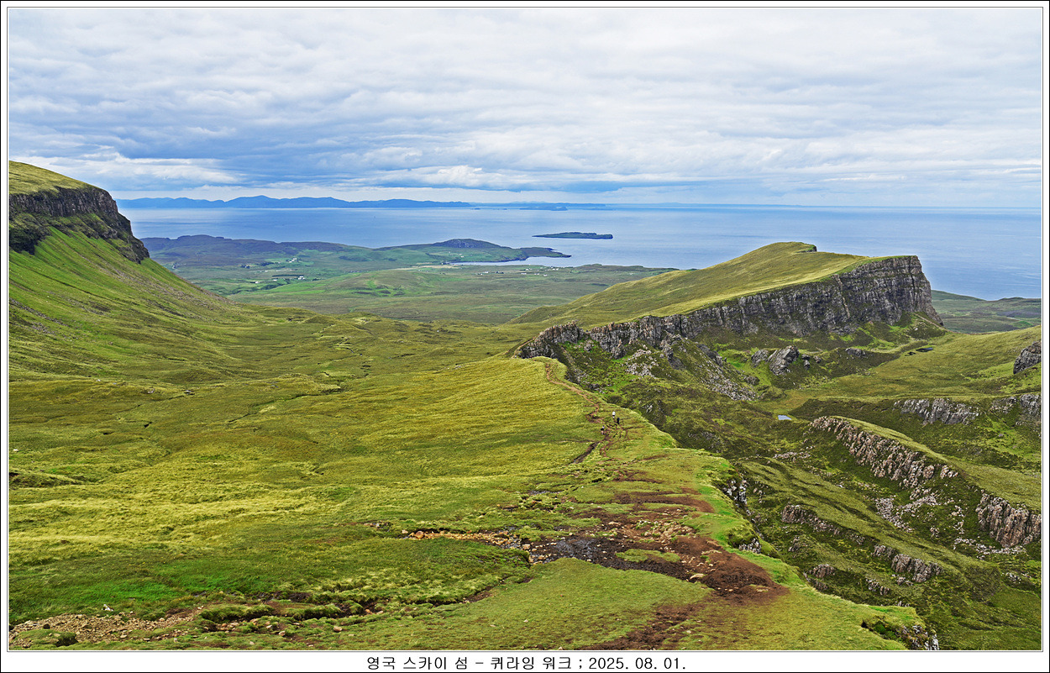Click the rocky outcrop band on the lower right slope
This screenshot has height=673, width=1050.
click(x=882, y=454)
